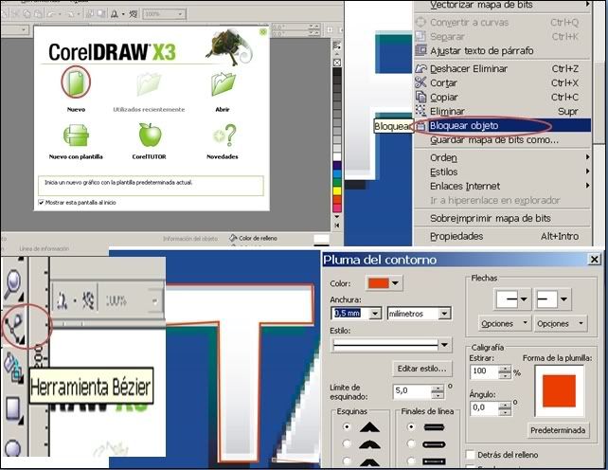Viewport: 608px width, 470px height.
Task: Increase the Estirar value with stepper
Action: 505,369
